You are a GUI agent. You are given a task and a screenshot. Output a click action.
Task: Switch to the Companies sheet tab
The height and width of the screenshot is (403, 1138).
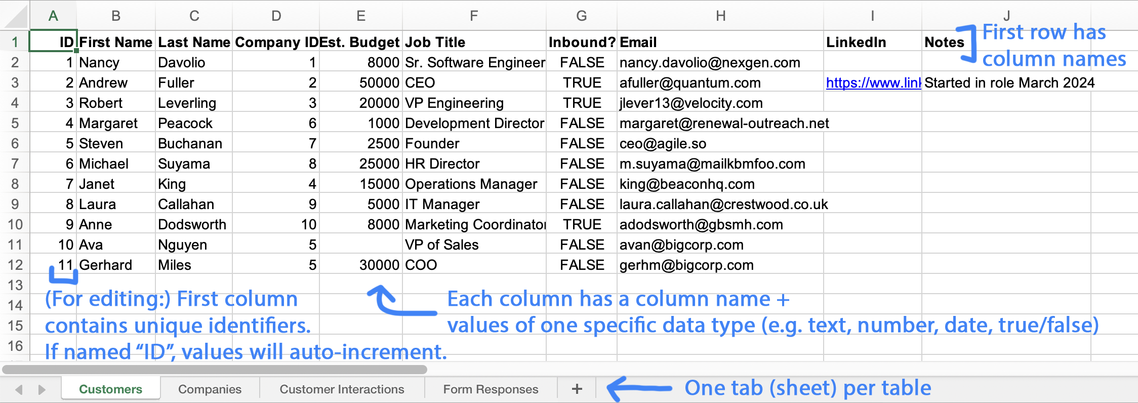coord(209,389)
